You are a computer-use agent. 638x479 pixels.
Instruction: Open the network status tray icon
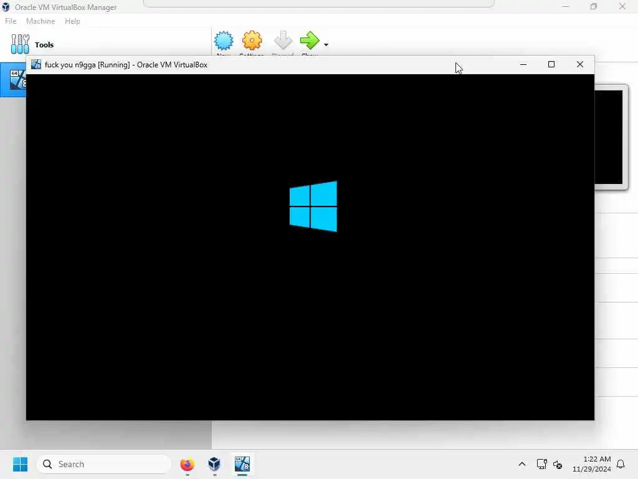coord(541,464)
